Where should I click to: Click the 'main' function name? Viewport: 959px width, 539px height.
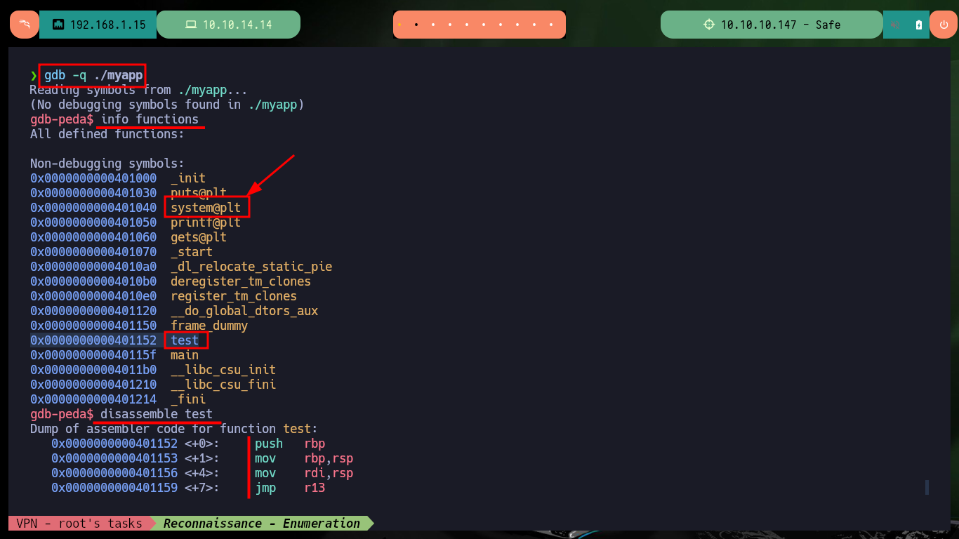pos(185,355)
